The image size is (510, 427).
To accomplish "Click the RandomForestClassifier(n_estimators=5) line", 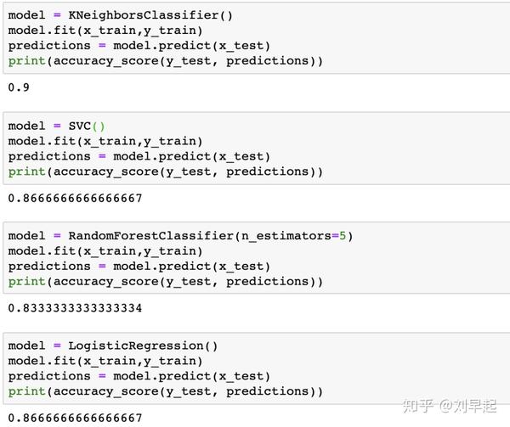I will (x=179, y=236).
